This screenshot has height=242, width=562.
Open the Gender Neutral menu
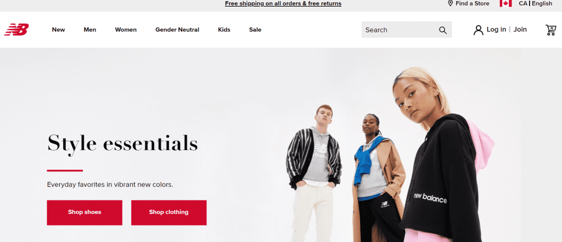point(177,30)
